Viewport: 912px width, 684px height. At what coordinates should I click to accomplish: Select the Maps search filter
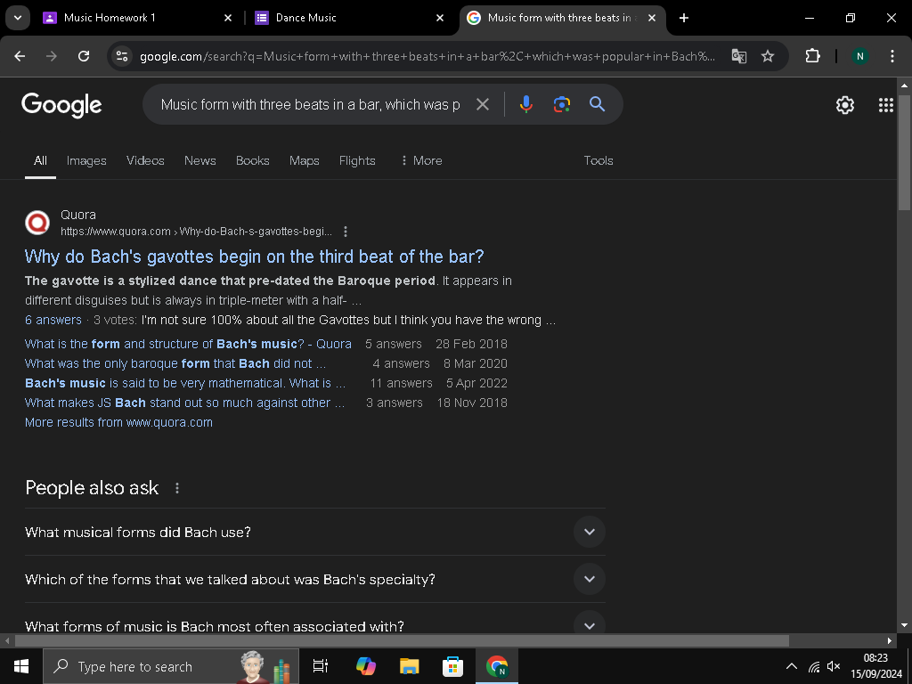pyautogui.click(x=305, y=160)
